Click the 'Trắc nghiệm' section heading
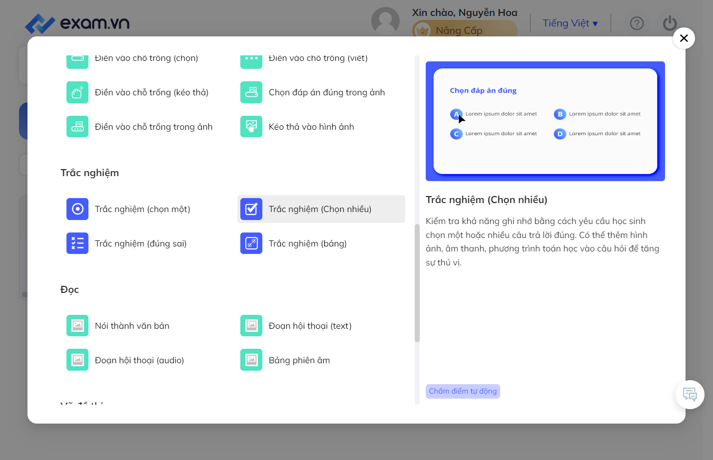713x460 pixels. point(90,173)
